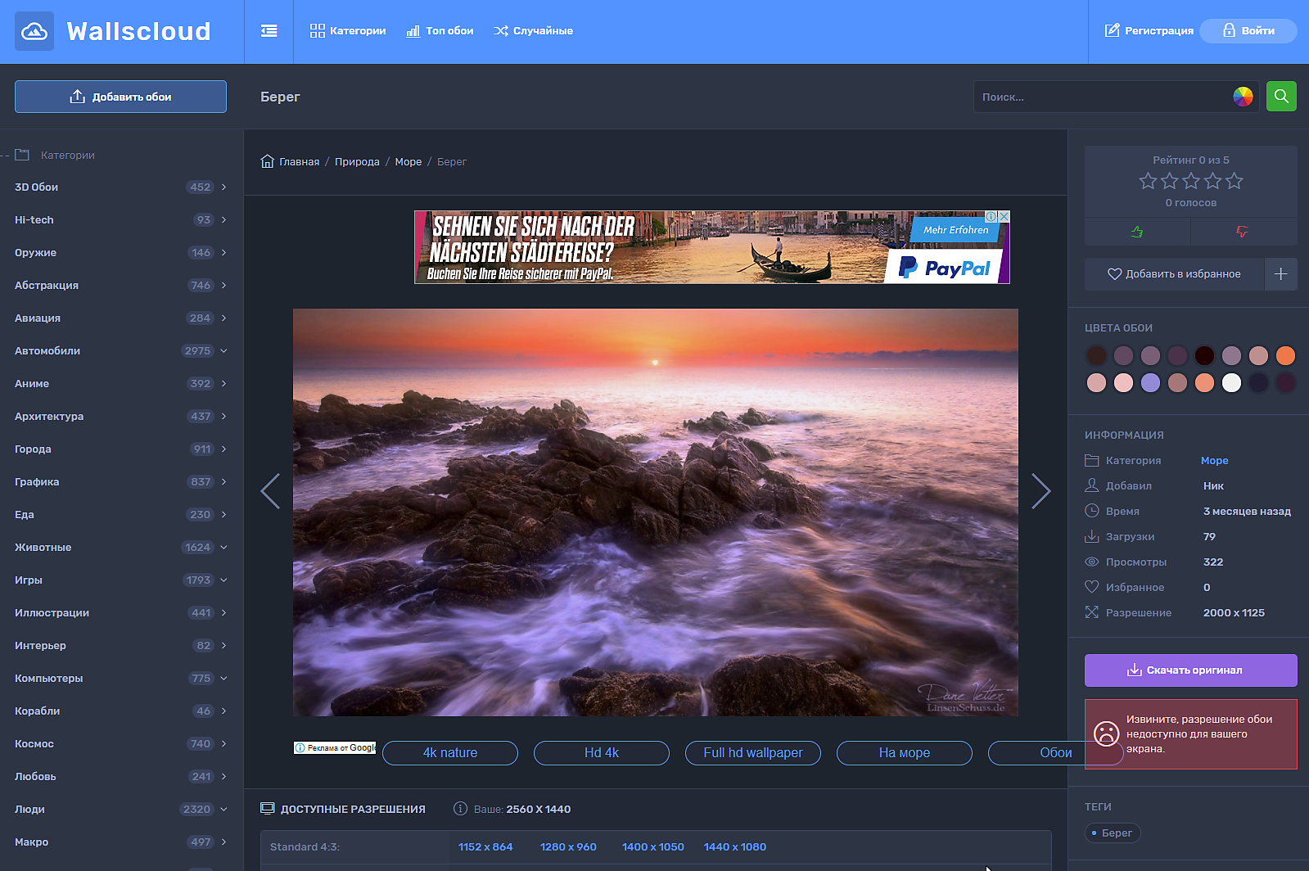
Task: Click the Wallscloud cloud logo icon
Action: tap(34, 31)
